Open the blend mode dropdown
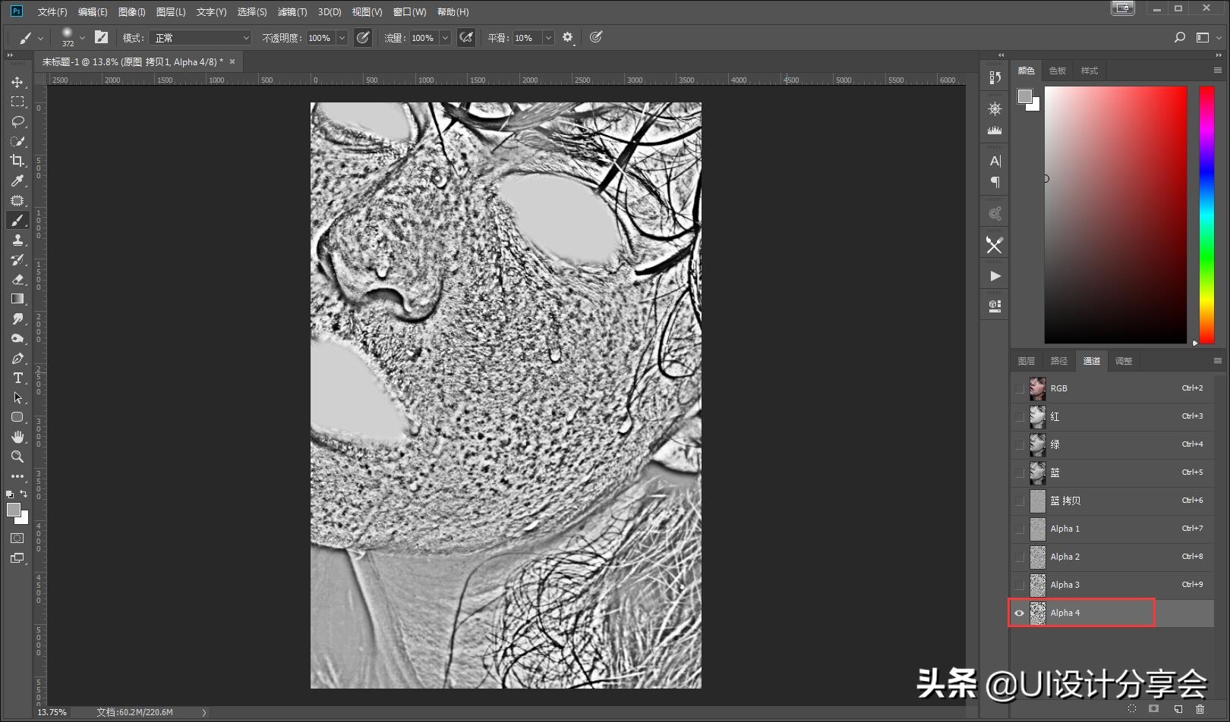Screen dimensions: 1230x722 [200, 37]
